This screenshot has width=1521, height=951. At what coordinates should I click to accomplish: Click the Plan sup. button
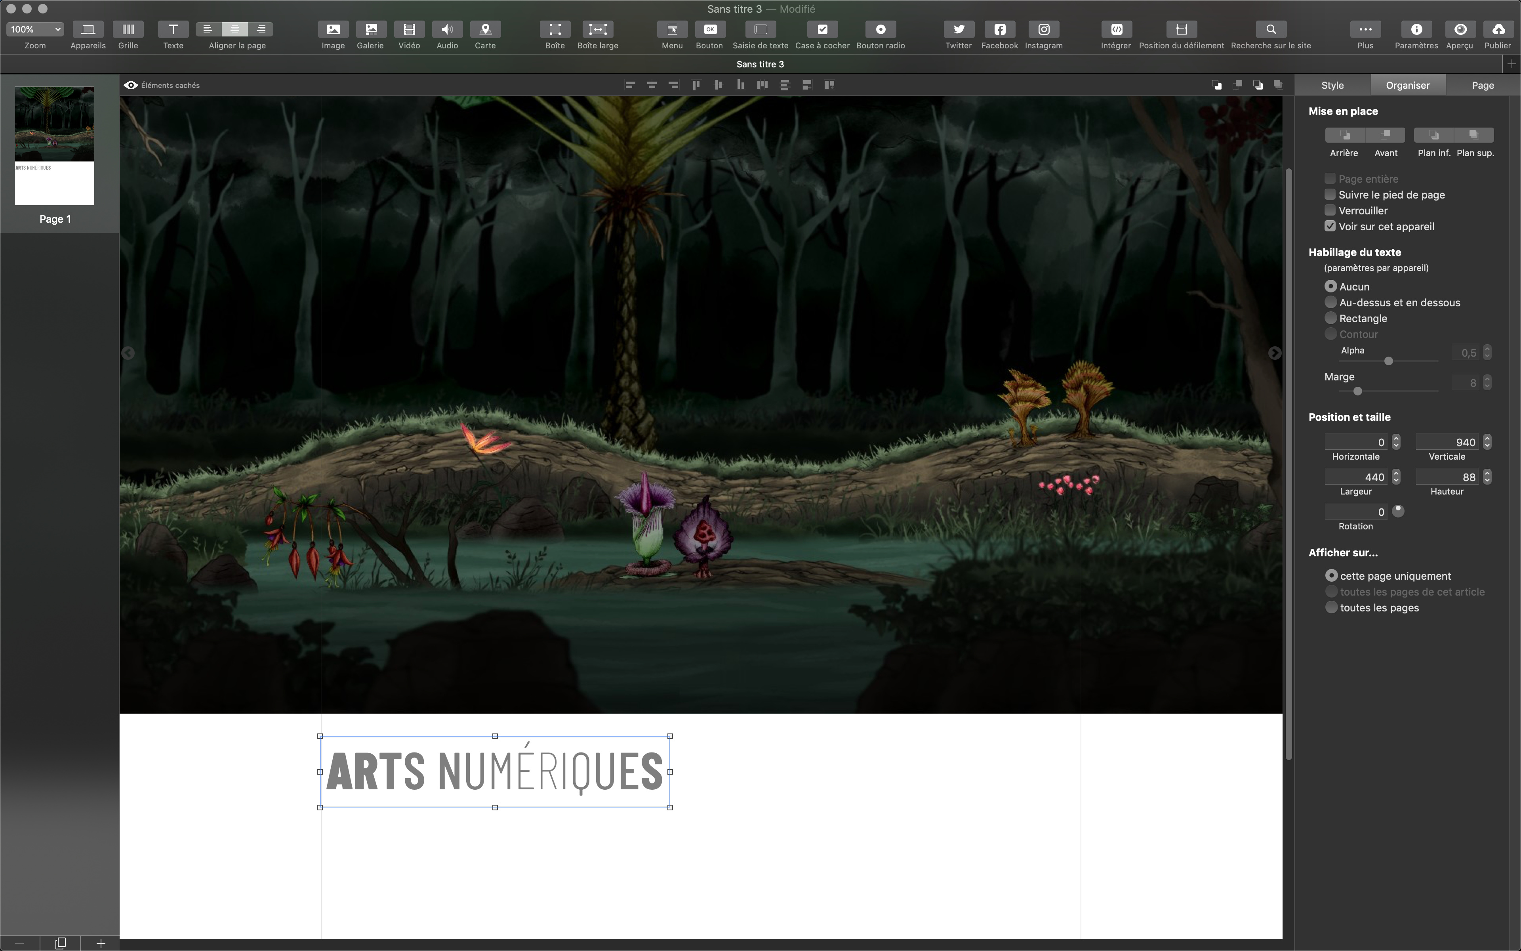click(1473, 135)
